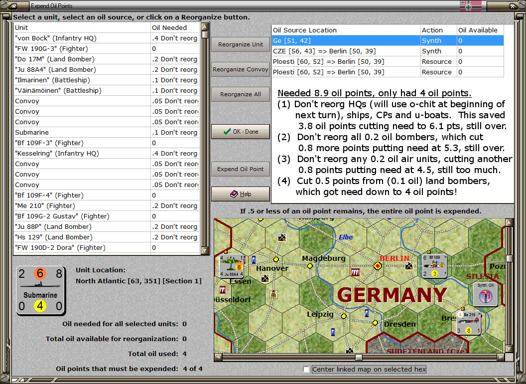Click the Expend Oil Point button

pyautogui.click(x=241, y=169)
